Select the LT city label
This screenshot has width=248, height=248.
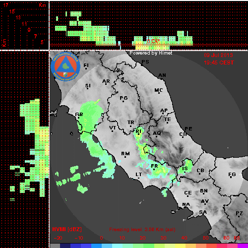click(139, 175)
